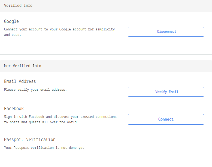Disconnect the linked Google account

(166, 32)
